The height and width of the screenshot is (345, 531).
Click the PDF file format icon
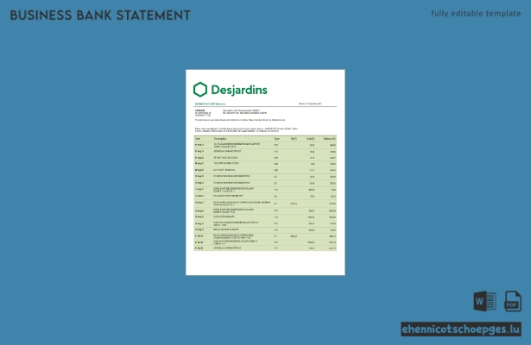[513, 301]
